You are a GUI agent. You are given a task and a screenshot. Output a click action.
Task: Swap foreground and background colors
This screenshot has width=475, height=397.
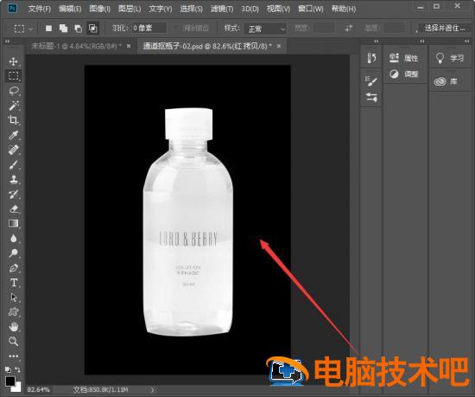tap(18, 369)
